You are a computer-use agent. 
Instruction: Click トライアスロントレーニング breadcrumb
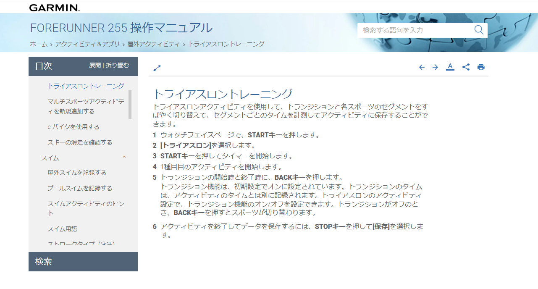[226, 44]
